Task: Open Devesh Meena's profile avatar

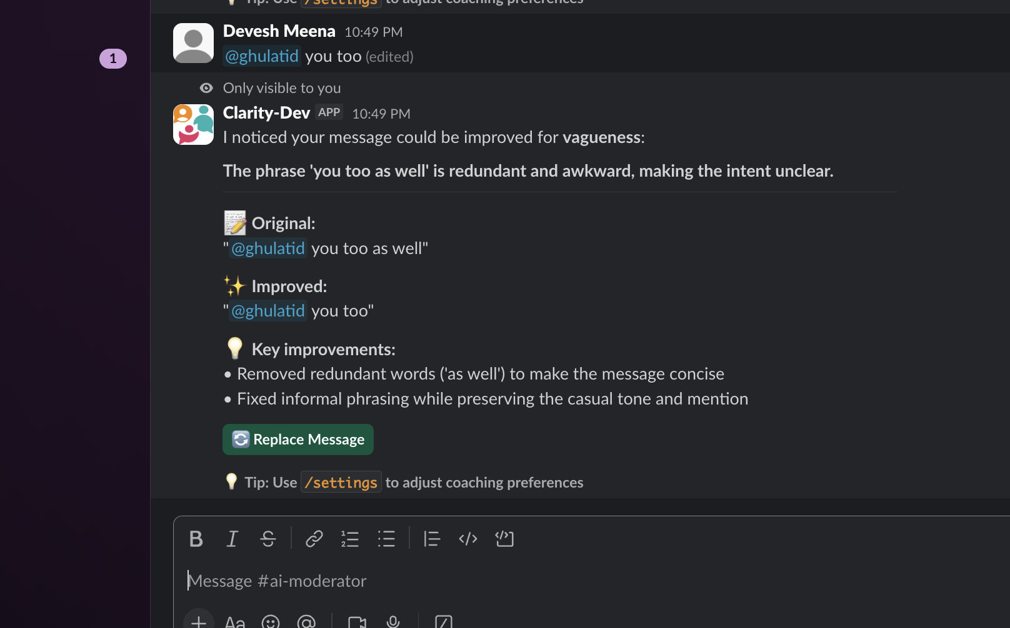Action: [x=193, y=43]
